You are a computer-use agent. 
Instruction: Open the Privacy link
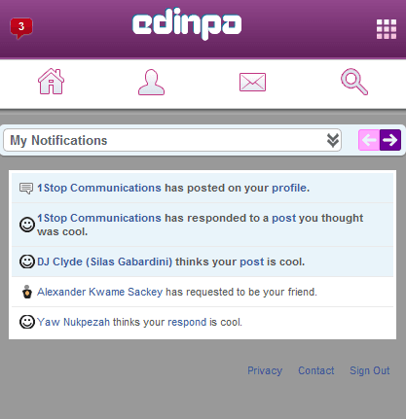[265, 370]
